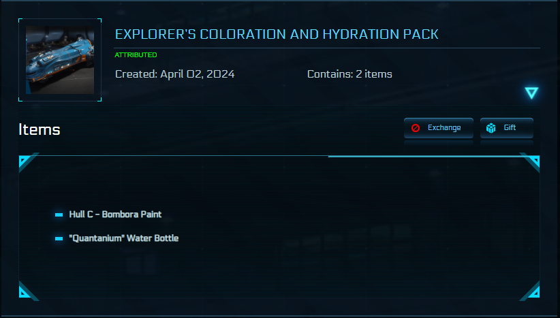This screenshot has height=318, width=560.
Task: Click the red Exchange prohibition icon
Action: point(416,128)
